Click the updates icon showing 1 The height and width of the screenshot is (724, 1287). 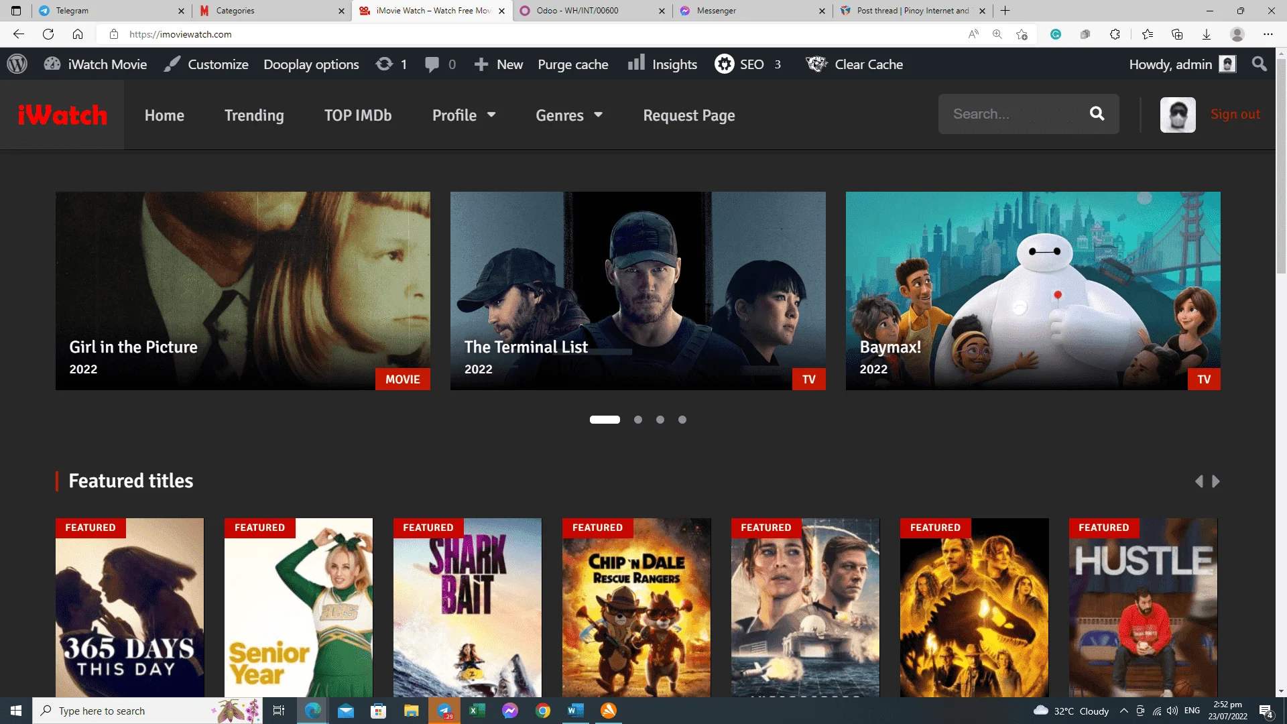click(391, 64)
